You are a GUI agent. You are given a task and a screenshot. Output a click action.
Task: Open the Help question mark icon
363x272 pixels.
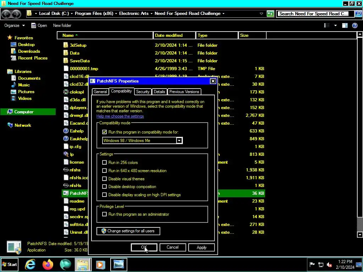(354, 25)
